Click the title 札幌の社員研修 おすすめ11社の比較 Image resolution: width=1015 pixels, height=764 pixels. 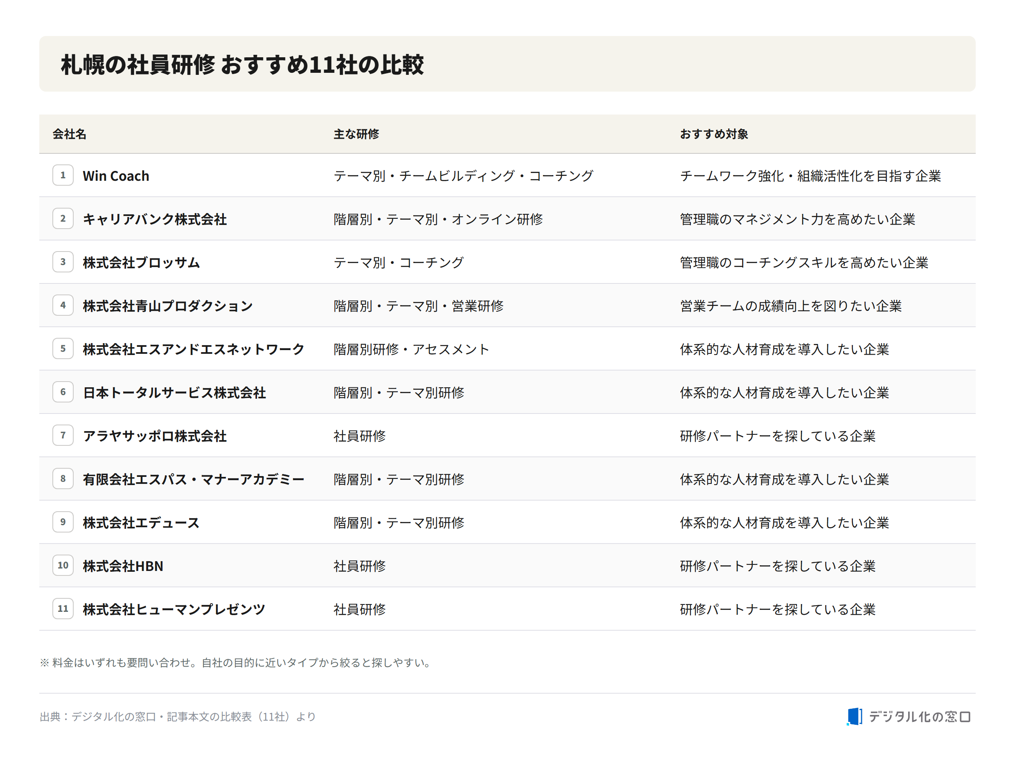[x=242, y=64]
